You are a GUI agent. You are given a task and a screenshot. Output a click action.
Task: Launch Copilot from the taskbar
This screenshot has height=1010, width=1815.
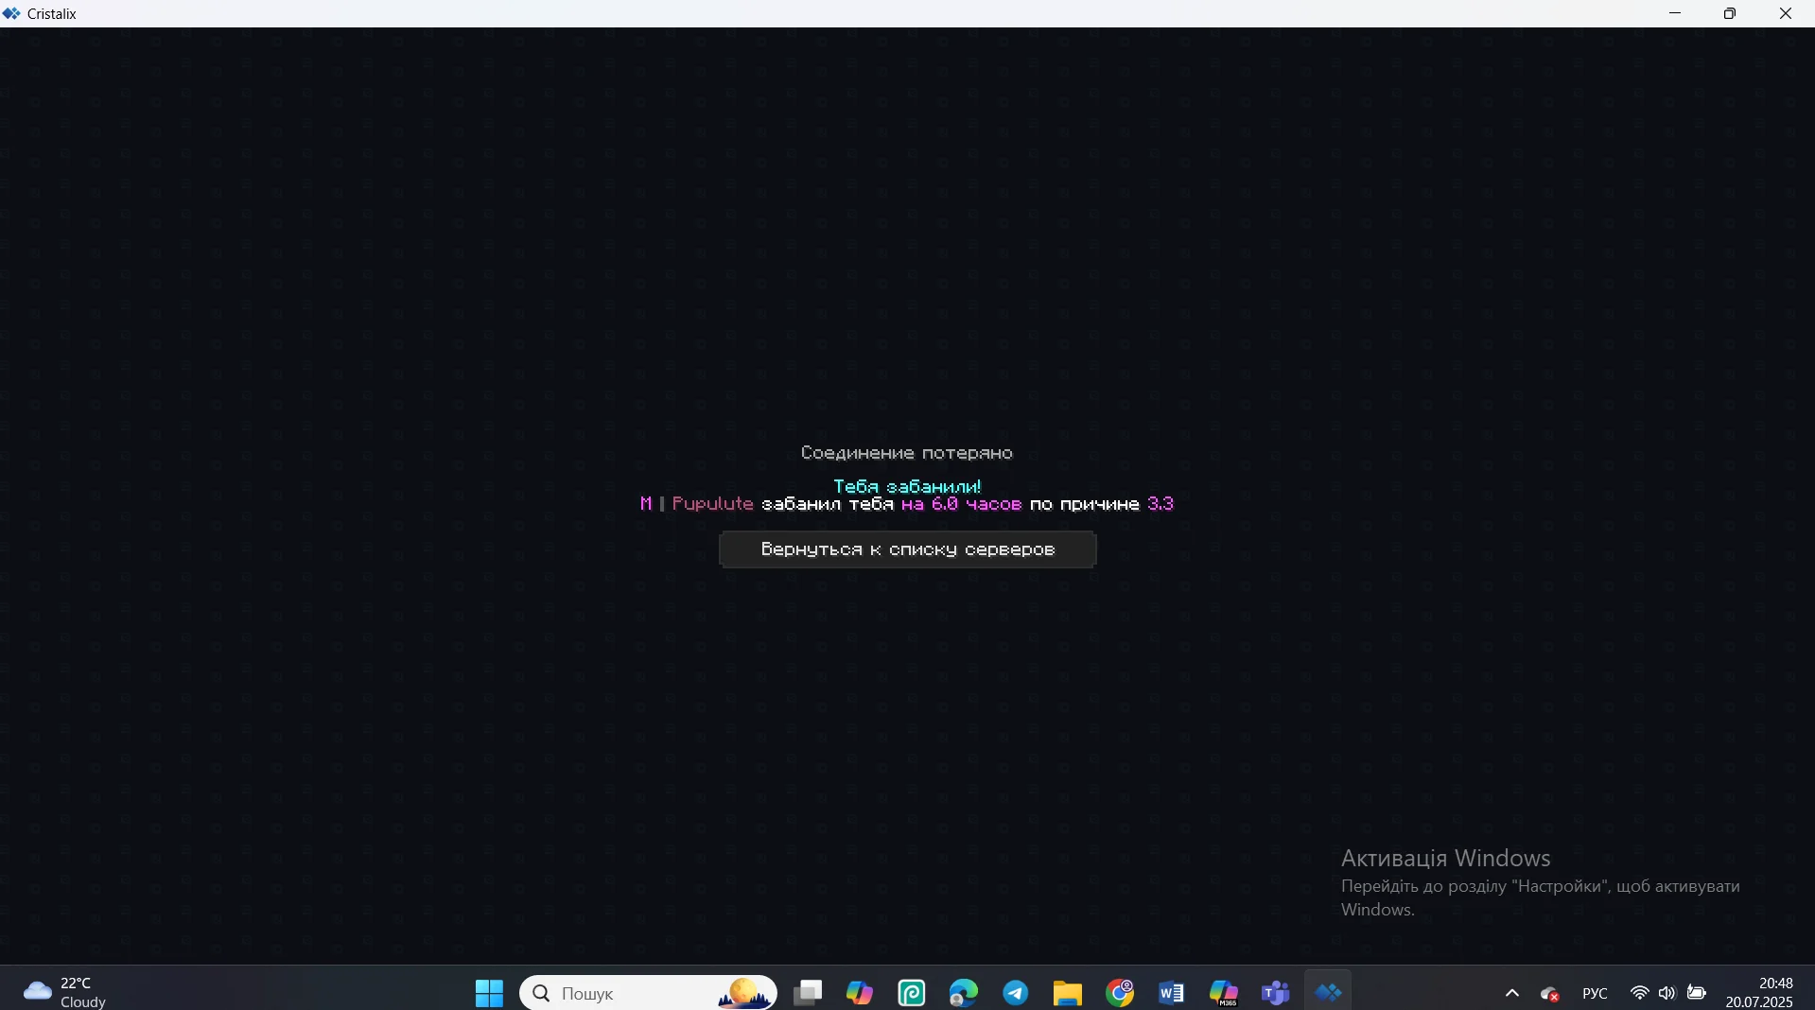(x=860, y=993)
